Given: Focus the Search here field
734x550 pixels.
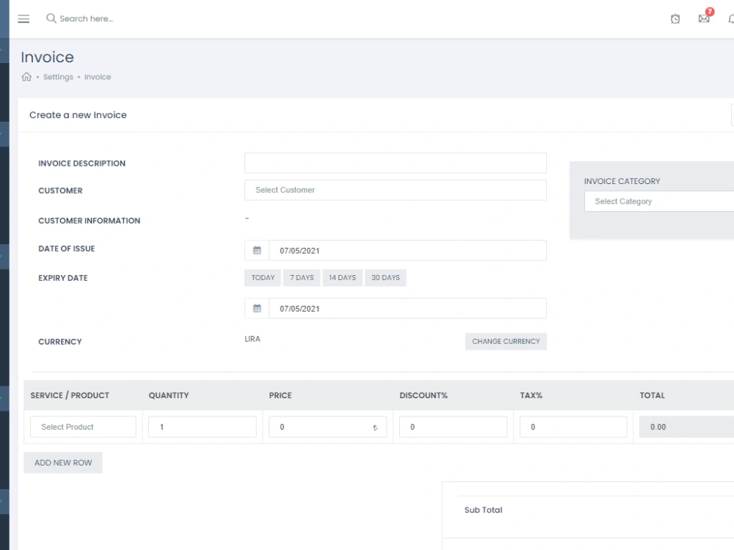Looking at the screenshot, I should [x=87, y=19].
